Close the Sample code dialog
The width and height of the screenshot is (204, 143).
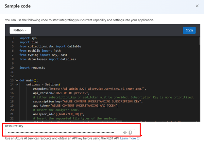197,6
